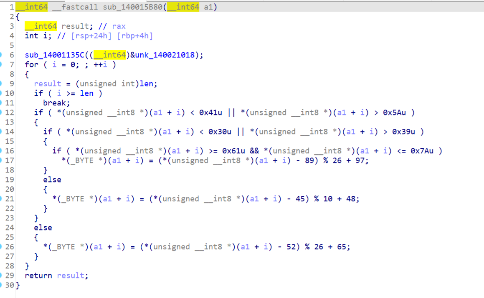Select the break statement on line 11
Viewport: 484px width, 298px height.
pos(56,103)
